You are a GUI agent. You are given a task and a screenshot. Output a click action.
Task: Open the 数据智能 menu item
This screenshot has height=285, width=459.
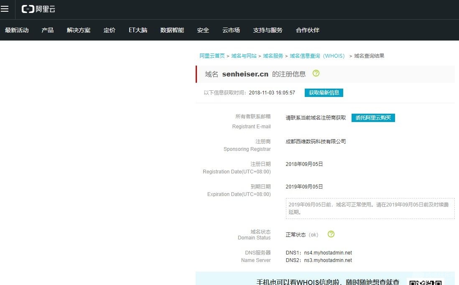[x=172, y=30]
